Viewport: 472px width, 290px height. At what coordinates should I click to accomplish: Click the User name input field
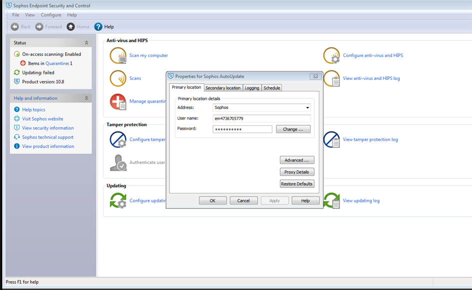point(261,118)
